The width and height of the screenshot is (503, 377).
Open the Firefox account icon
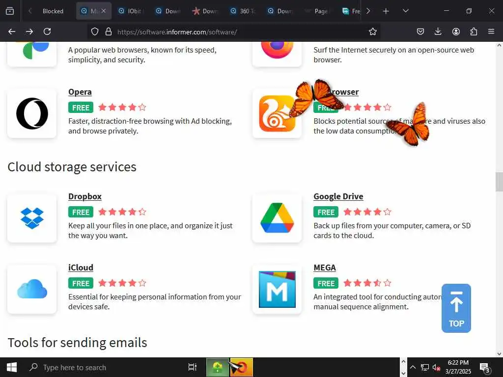[x=456, y=31]
